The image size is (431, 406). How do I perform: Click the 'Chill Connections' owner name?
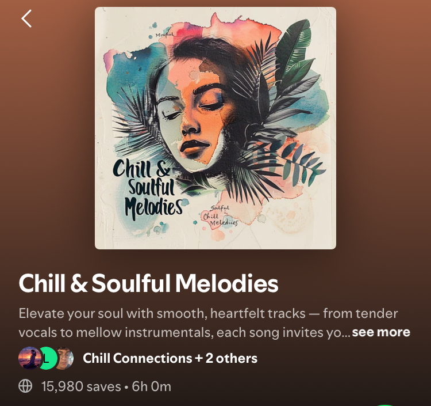[137, 358]
